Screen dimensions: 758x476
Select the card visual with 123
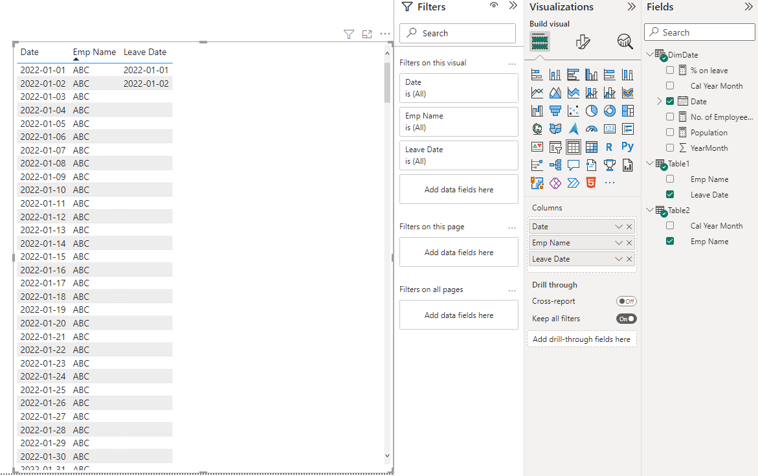tap(610, 129)
